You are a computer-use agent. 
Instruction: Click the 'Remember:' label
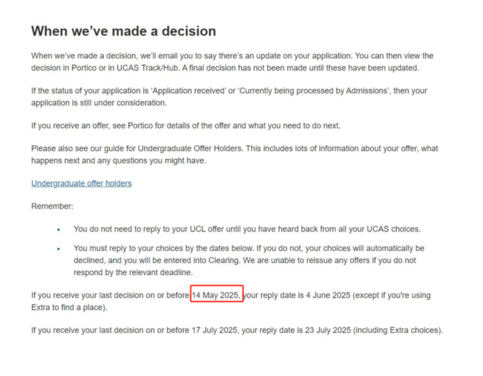coord(52,206)
